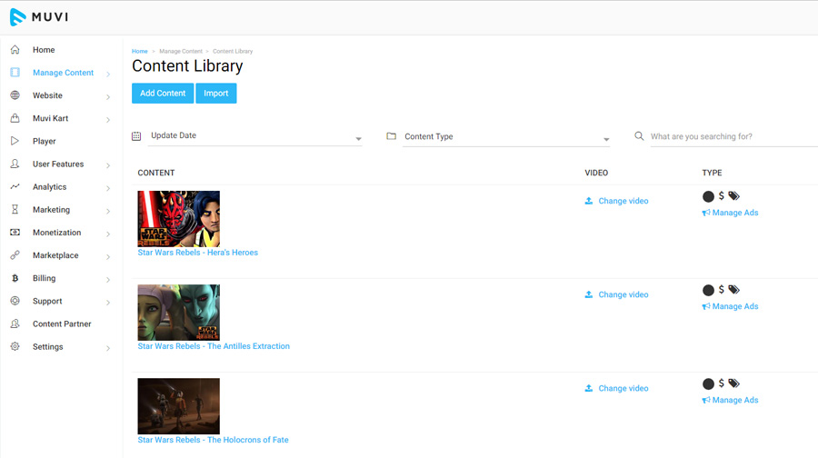Focus the 'What are you searching for?' field
Image resolution: width=818 pixels, height=458 pixels.
click(x=733, y=136)
